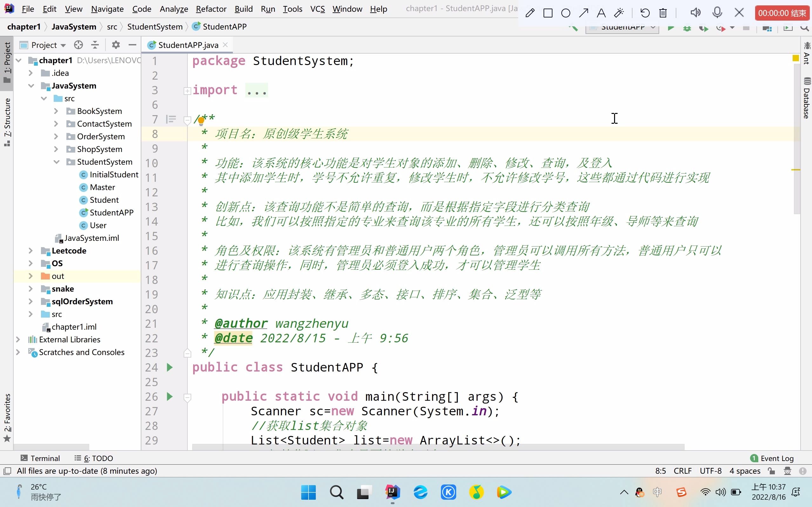
Task: Open Microsoft Edge from taskbar
Action: tap(420, 492)
